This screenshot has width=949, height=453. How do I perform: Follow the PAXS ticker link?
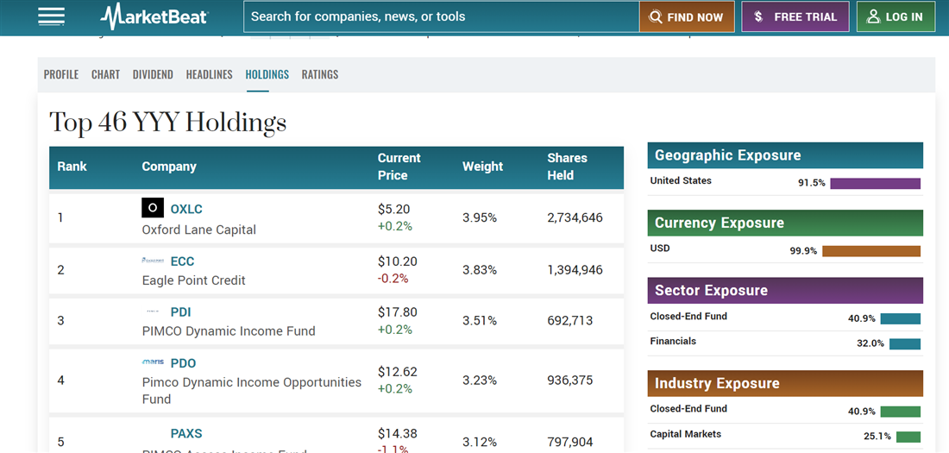click(186, 433)
